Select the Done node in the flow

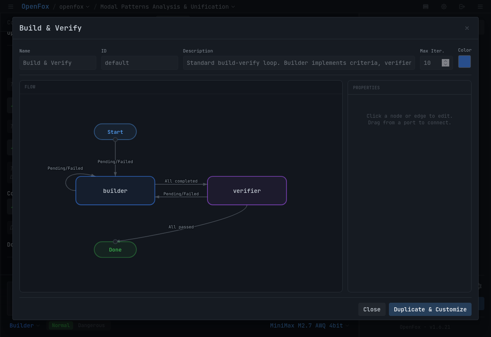pos(115,250)
